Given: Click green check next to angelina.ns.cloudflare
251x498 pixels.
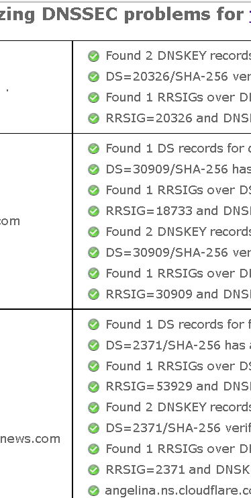Looking at the screenshot, I should (93, 491).
